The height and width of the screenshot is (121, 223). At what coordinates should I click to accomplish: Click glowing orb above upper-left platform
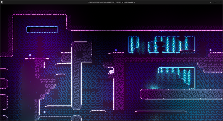point(30,55)
